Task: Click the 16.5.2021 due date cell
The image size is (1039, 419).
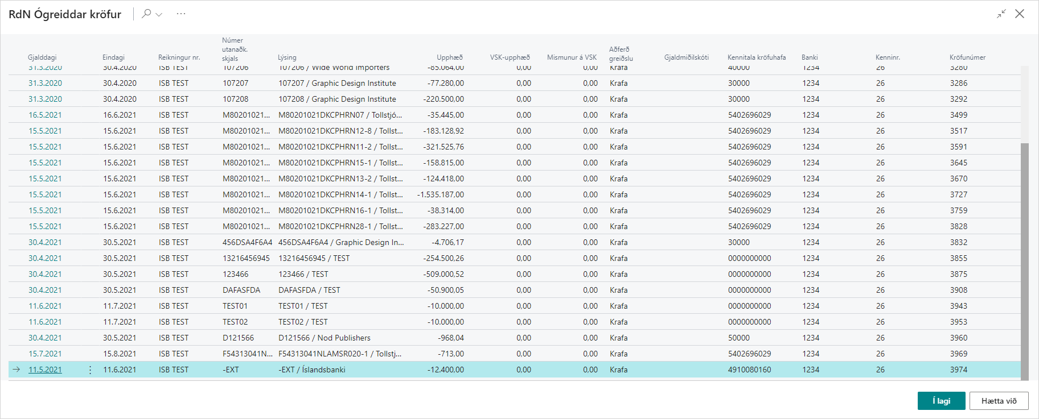Action: click(45, 115)
